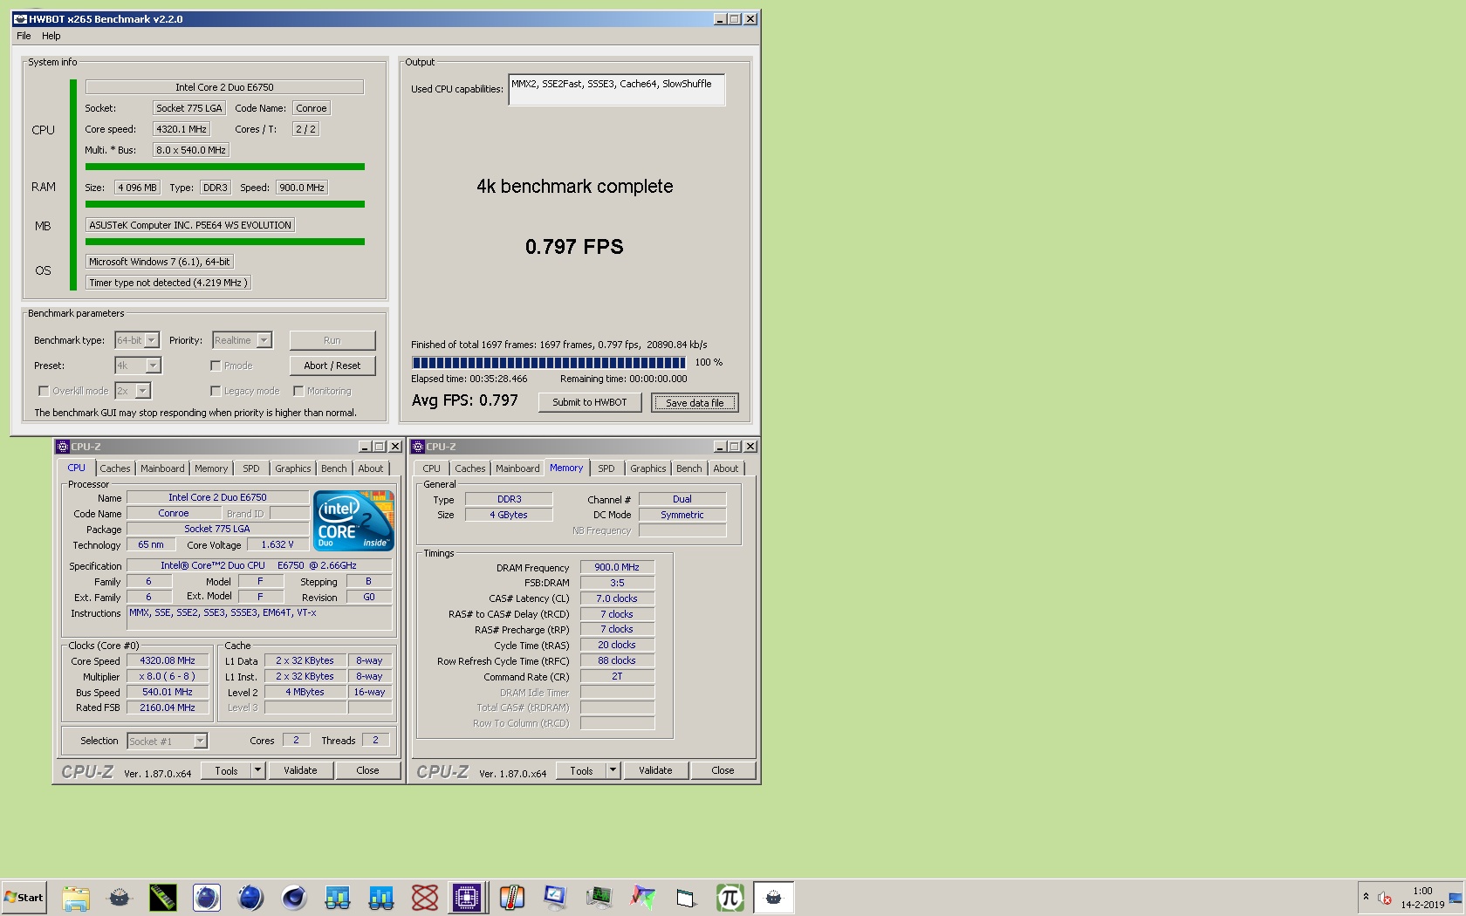Open Windows Explorer folder icon in taskbar
Image resolution: width=1466 pixels, height=916 pixels.
76,897
